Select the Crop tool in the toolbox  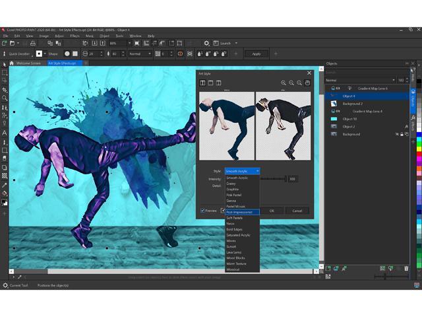click(x=5, y=81)
